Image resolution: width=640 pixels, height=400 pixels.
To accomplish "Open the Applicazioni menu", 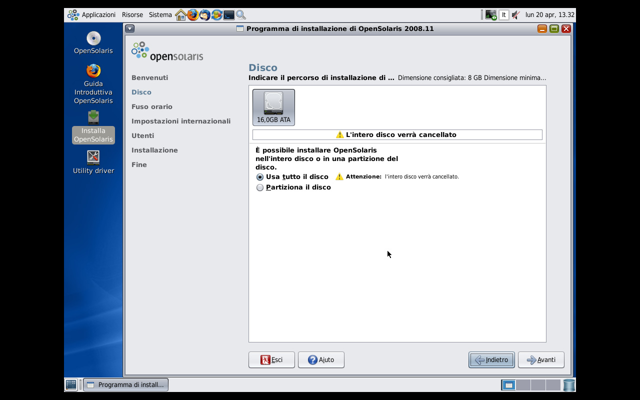I will coord(92,15).
